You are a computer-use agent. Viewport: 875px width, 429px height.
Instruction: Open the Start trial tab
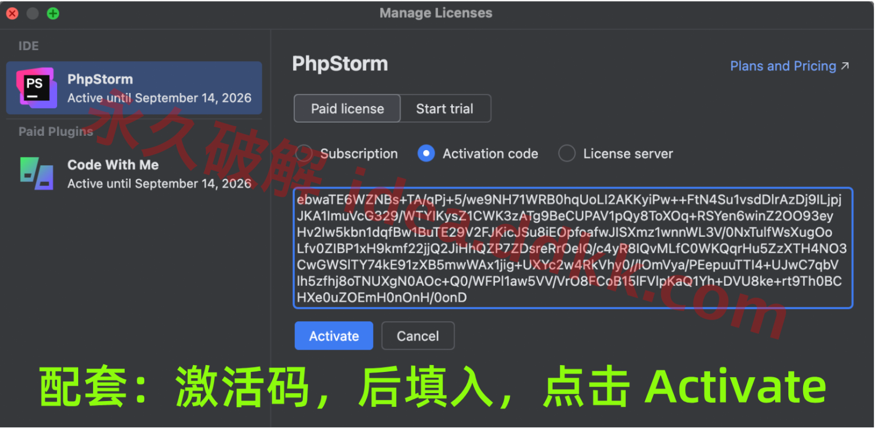point(445,108)
